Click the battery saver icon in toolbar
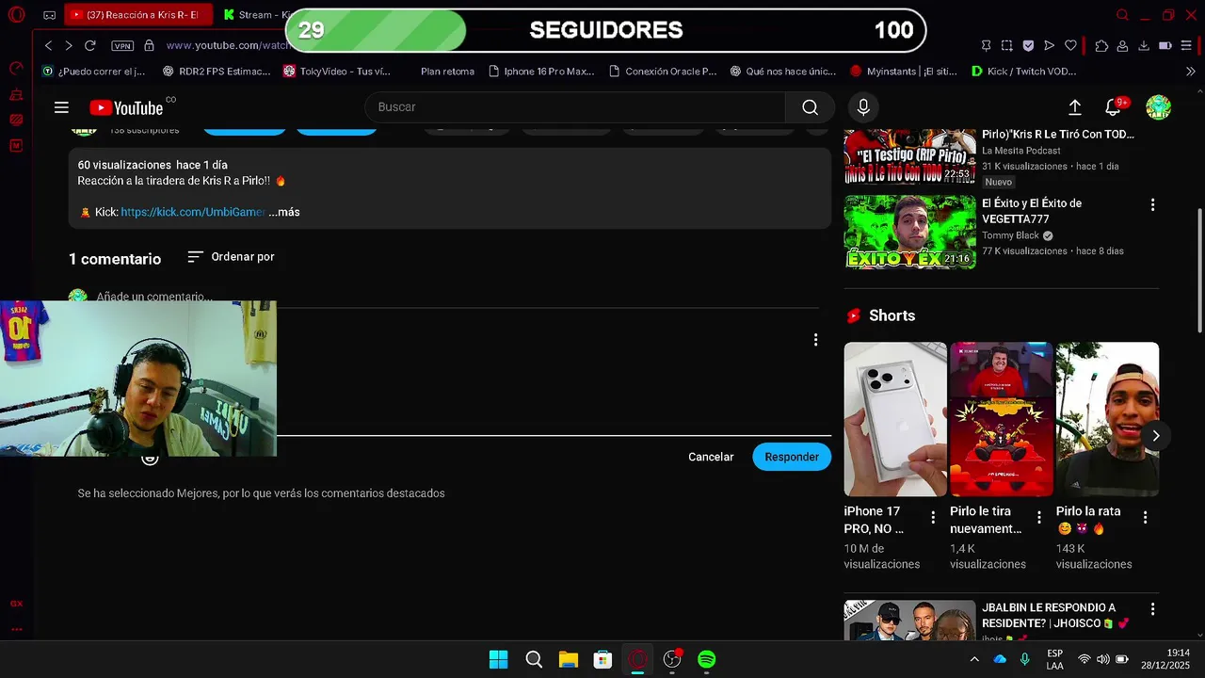The image size is (1205, 678). tap(1165, 45)
